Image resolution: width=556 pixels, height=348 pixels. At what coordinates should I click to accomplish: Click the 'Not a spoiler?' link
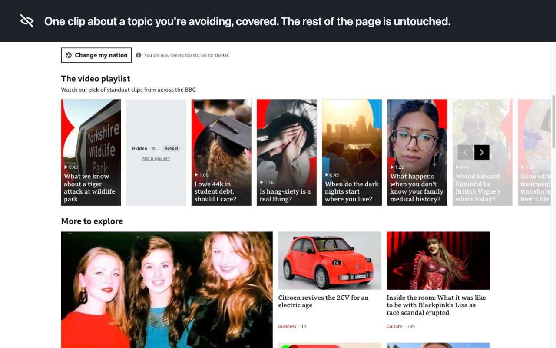click(156, 158)
